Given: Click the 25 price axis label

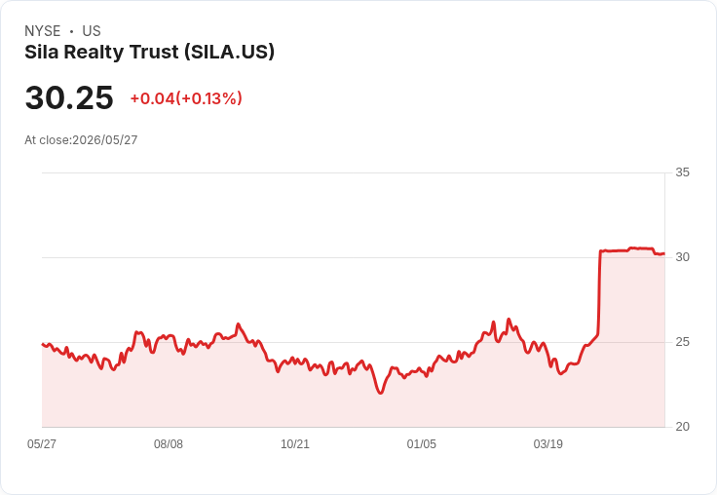Looking at the screenshot, I should point(682,342).
